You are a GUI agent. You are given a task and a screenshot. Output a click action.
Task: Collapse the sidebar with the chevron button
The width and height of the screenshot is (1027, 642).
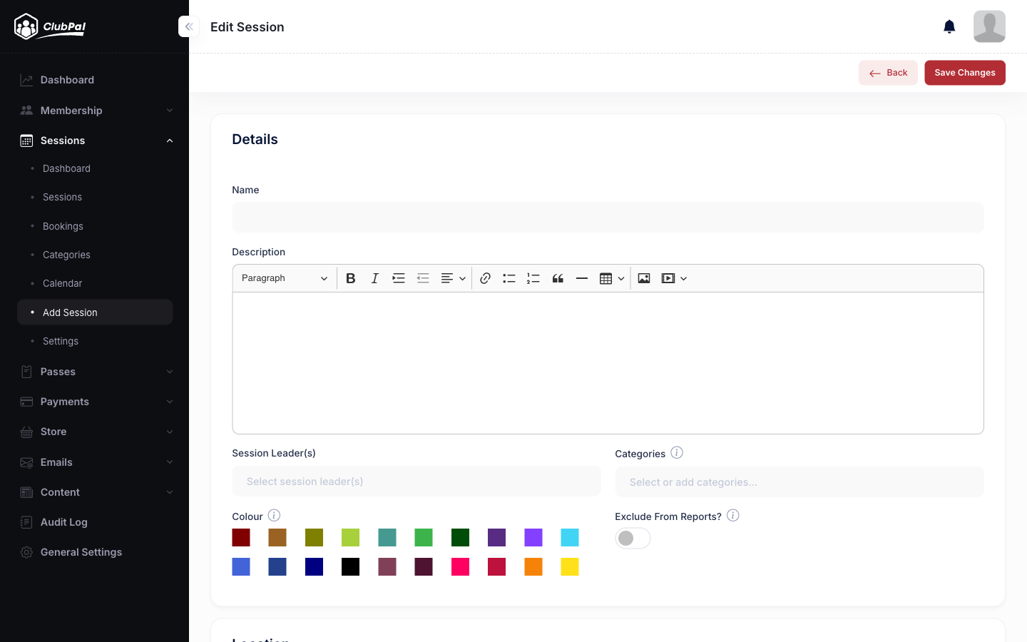pos(188,26)
